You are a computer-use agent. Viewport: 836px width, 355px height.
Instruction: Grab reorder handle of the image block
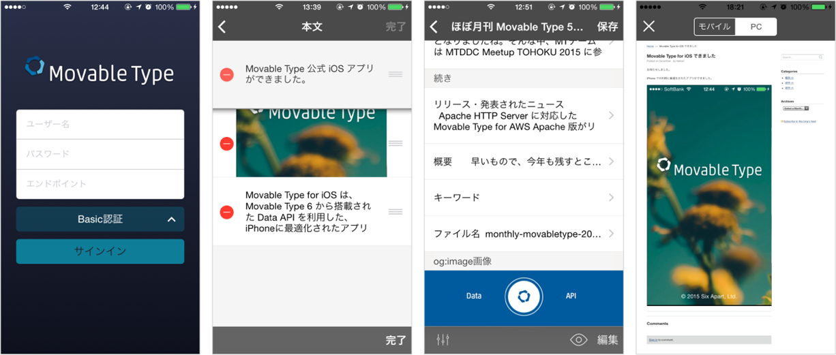point(395,143)
